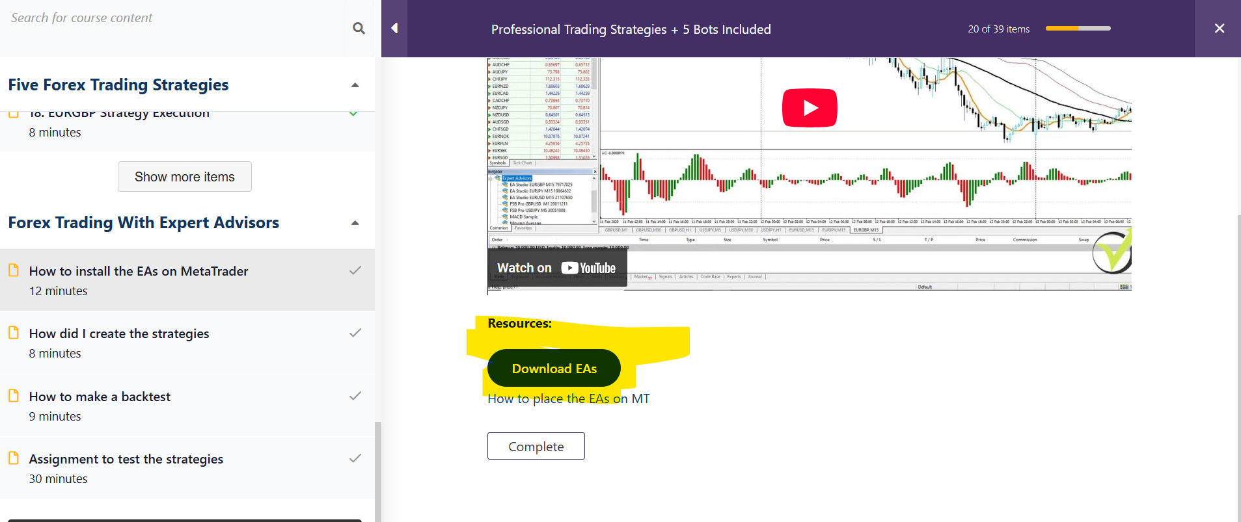Collapse the Five Forex Trading Strategies section
The height and width of the screenshot is (522, 1241).
[355, 85]
